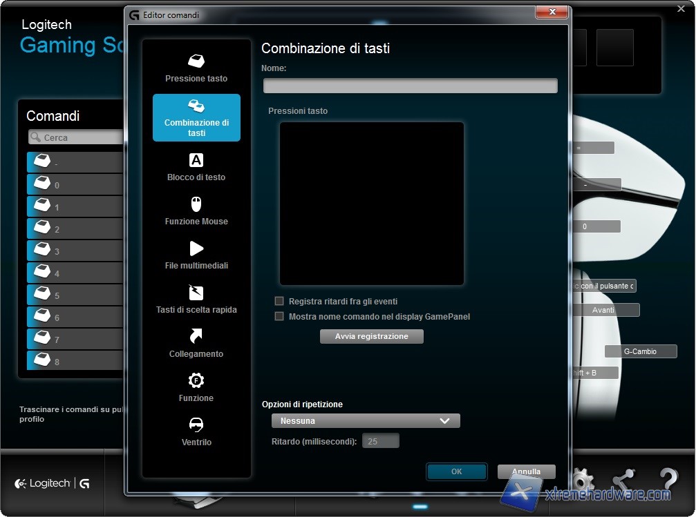Click the Ritardo millisecondi field
696x517 pixels.
[x=380, y=441]
